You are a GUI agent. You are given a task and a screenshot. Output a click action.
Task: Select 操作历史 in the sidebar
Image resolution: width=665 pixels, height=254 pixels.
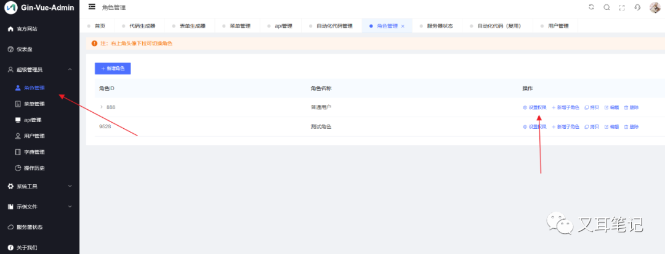pos(39,168)
